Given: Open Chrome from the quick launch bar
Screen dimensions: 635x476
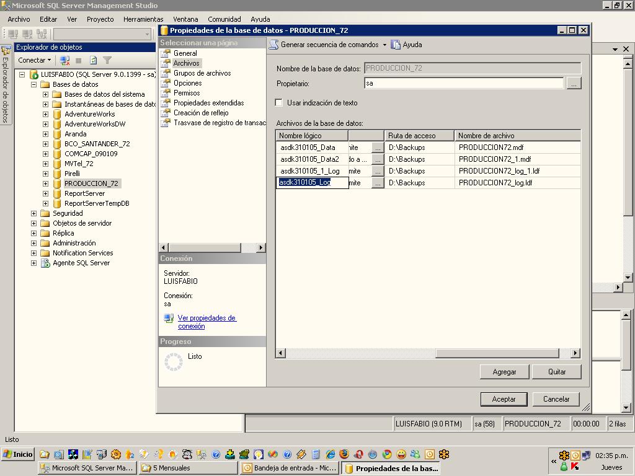Looking at the screenshot, I should click(x=387, y=454).
